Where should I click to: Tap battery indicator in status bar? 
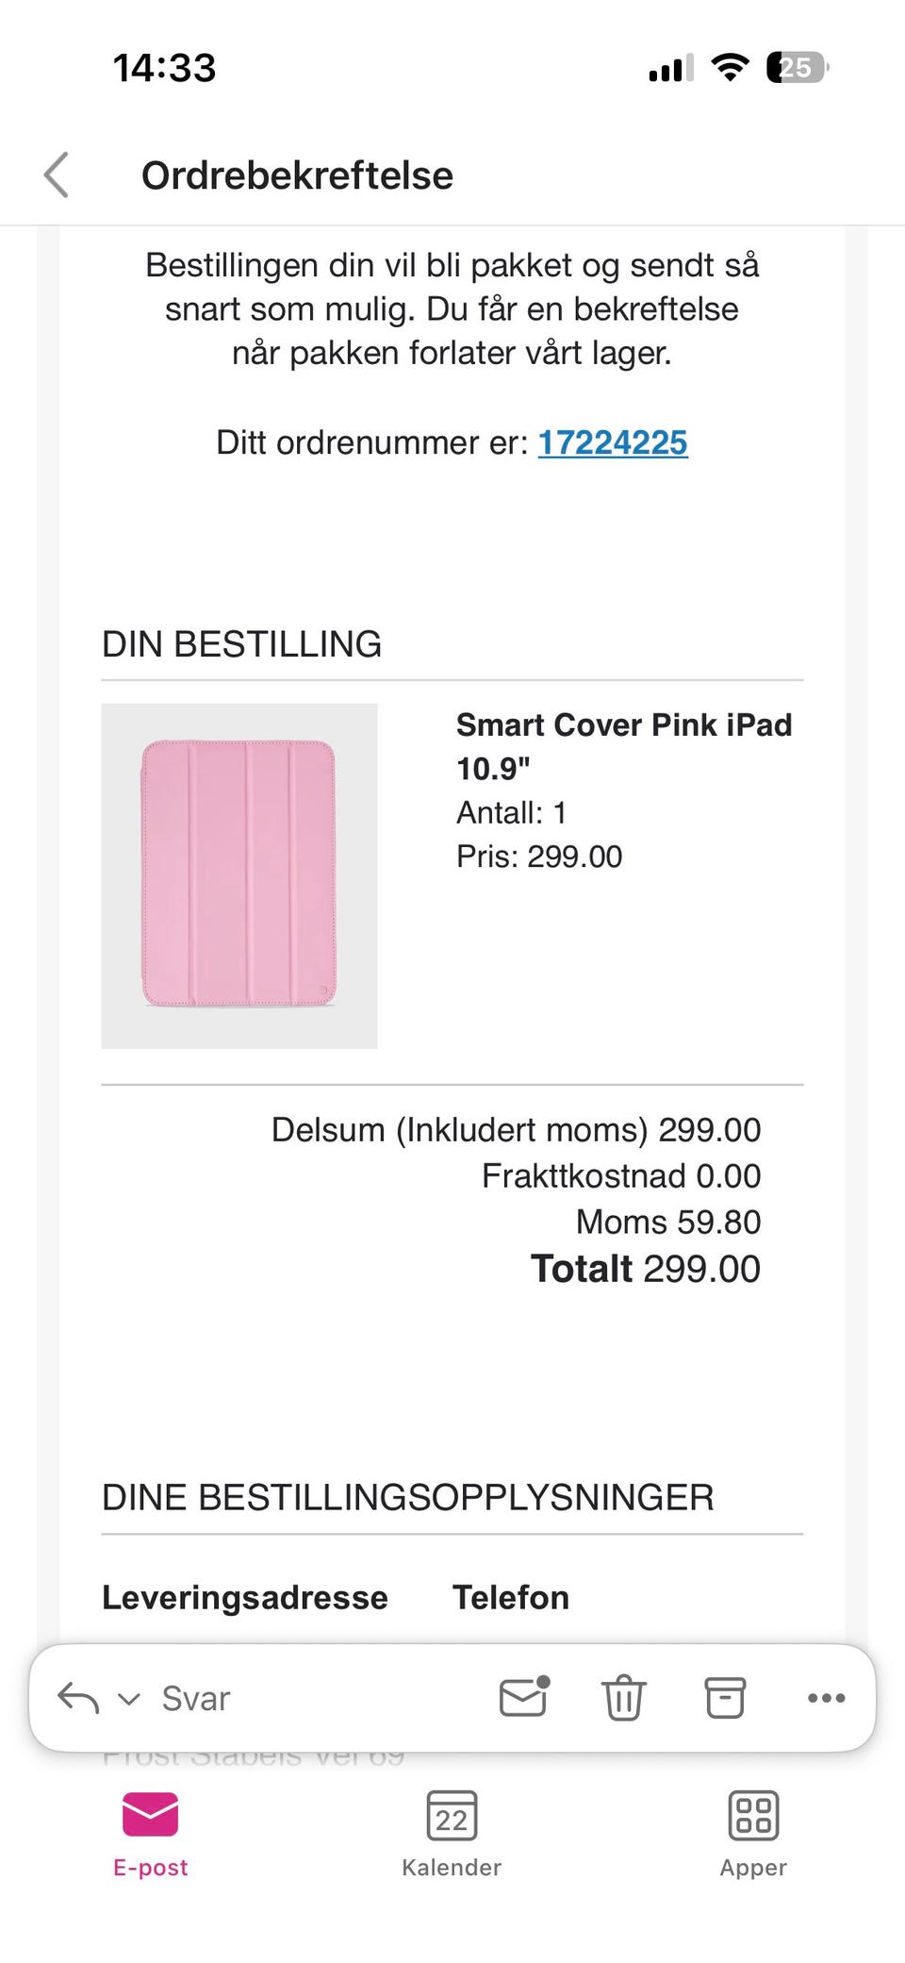pyautogui.click(x=798, y=68)
